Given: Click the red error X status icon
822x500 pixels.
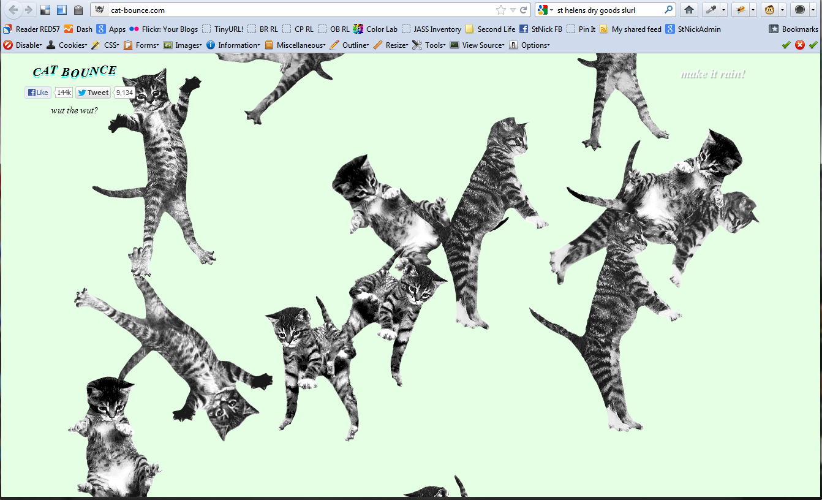Looking at the screenshot, I should pyautogui.click(x=800, y=45).
